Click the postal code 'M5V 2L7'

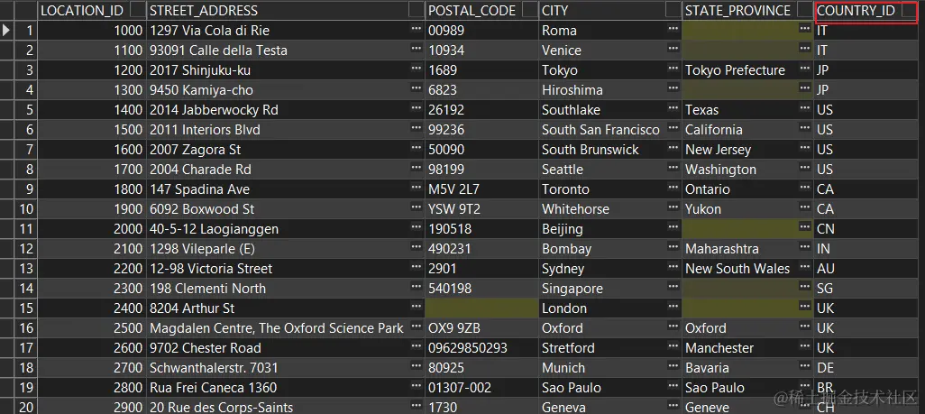point(454,189)
